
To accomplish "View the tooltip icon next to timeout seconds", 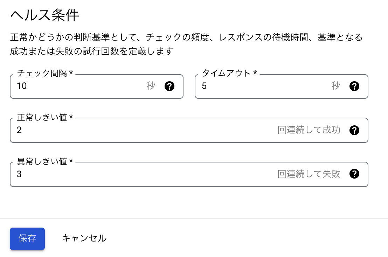I will [354, 86].
